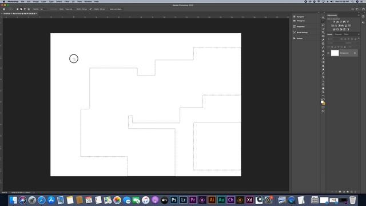Select the Hand tool
This screenshot has width=366, height=206.
pos(323,88)
